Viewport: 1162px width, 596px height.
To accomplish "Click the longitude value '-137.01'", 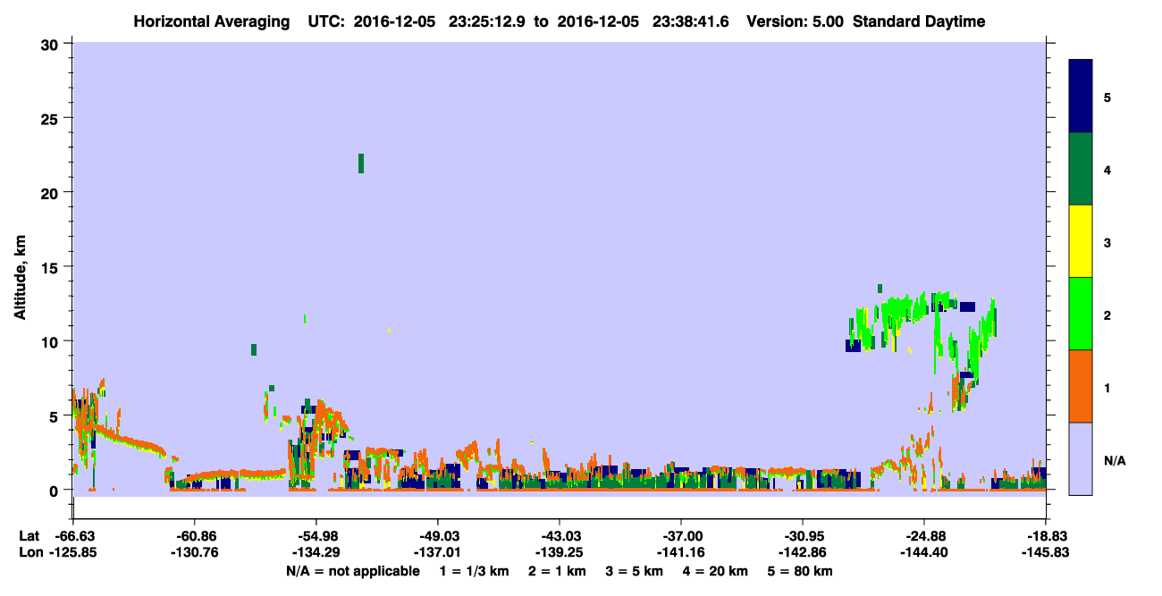I will 437,552.
